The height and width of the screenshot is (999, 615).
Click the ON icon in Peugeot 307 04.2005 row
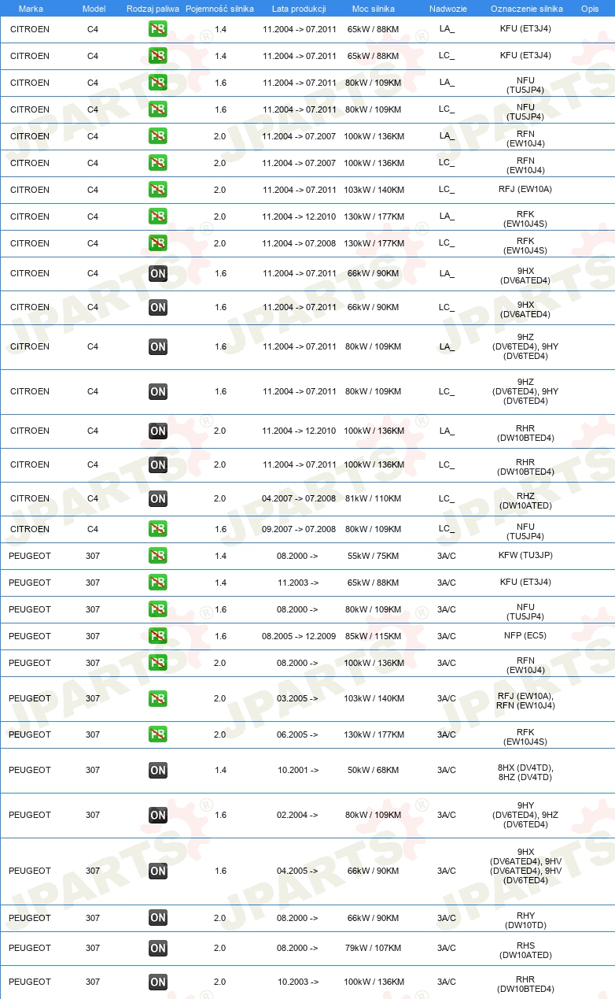[x=157, y=871]
